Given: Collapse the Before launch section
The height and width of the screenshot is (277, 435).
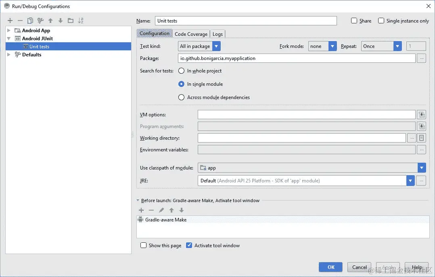Looking at the screenshot, I should 138,201.
